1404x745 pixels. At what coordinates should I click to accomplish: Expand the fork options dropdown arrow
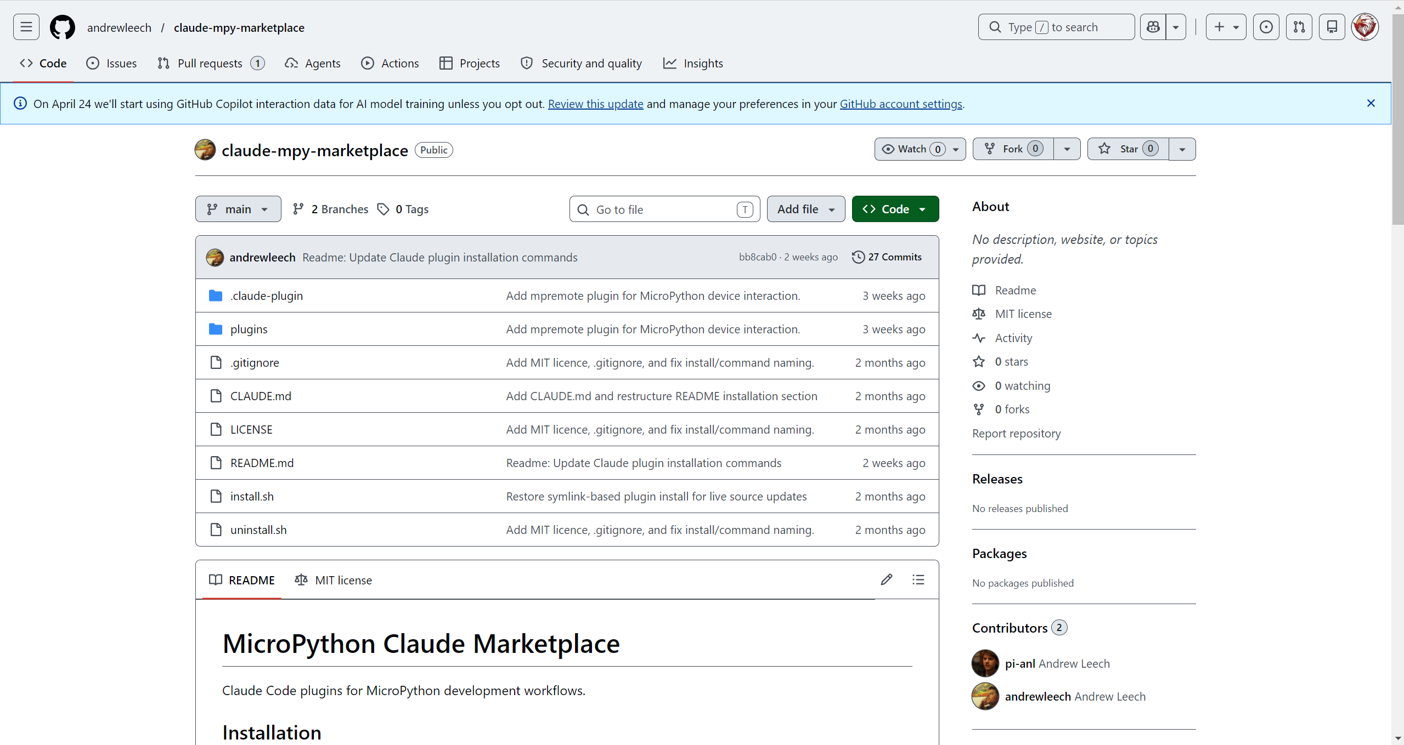(x=1067, y=149)
